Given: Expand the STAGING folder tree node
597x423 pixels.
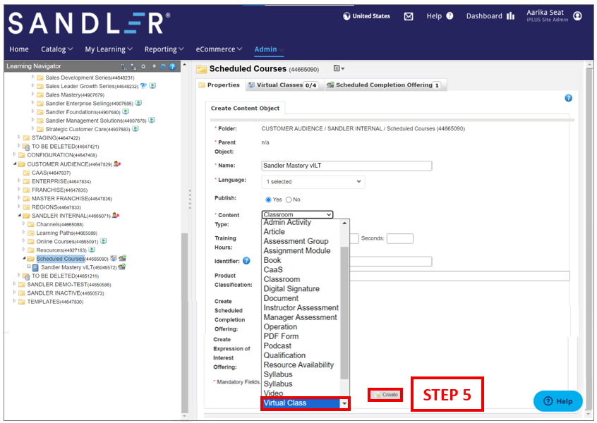Looking at the screenshot, I should (20, 137).
